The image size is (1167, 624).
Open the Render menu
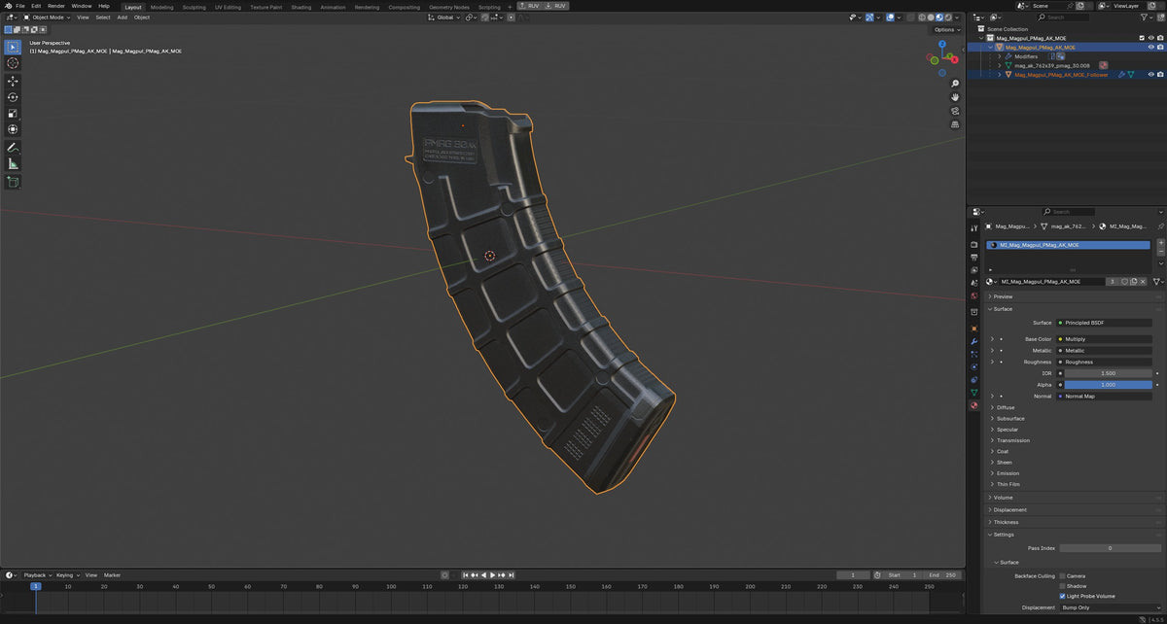pyautogui.click(x=56, y=6)
